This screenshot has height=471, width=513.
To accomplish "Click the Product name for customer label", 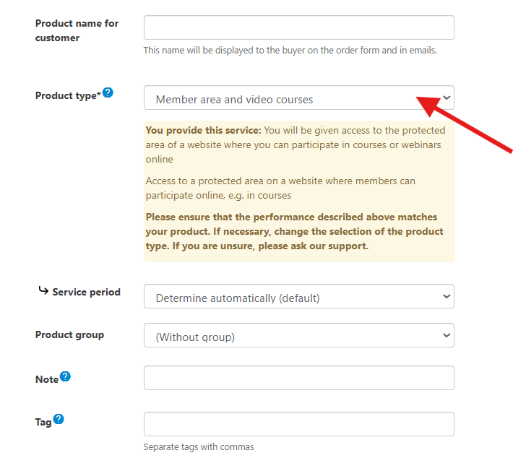I will tap(77, 30).
